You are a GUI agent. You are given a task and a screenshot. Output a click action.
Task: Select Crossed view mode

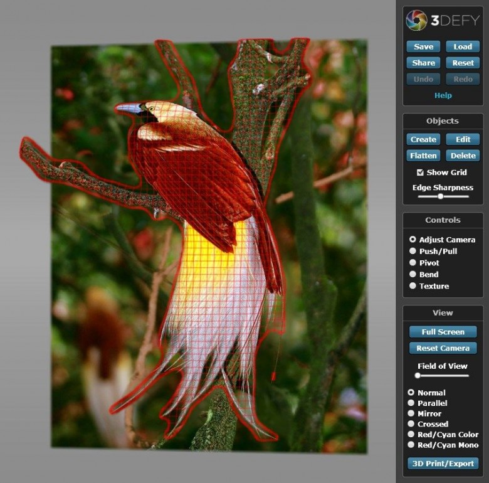point(411,423)
